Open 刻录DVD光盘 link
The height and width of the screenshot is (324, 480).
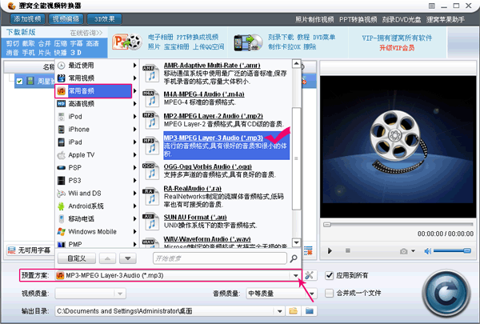[x=402, y=19]
